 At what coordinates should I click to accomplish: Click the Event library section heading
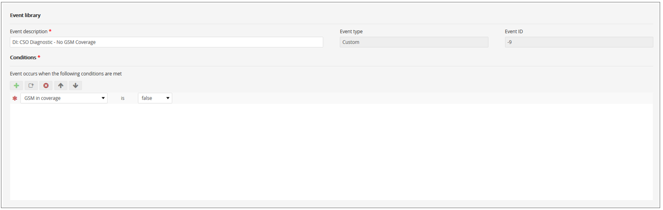(25, 15)
